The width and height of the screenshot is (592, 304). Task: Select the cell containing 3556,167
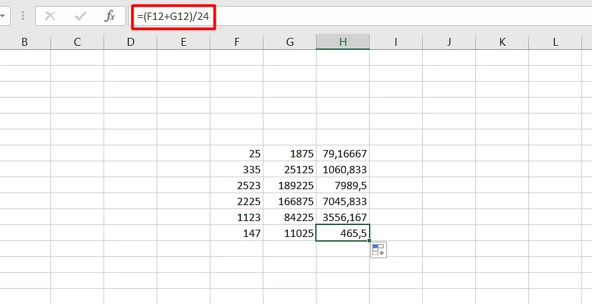(342, 217)
